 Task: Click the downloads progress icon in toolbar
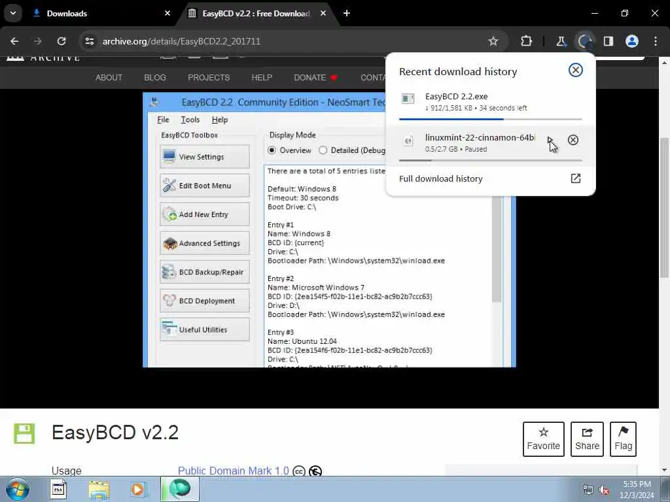(584, 41)
